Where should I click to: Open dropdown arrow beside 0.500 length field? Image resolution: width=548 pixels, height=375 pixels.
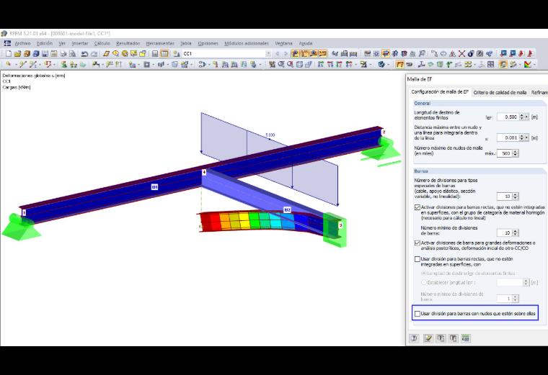click(x=526, y=117)
